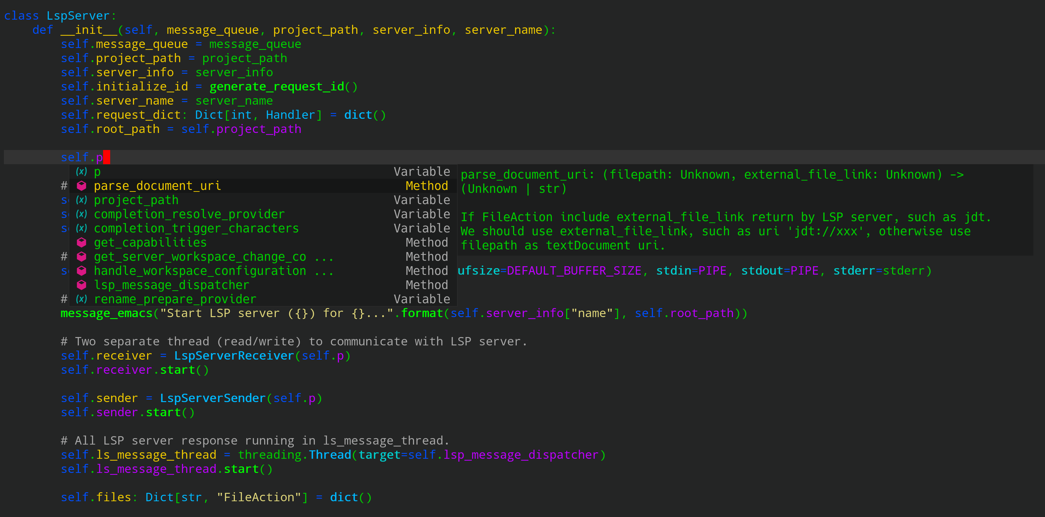Click the method icon beside handle_workspace_configuration
Image resolution: width=1045 pixels, height=517 pixels.
81,271
